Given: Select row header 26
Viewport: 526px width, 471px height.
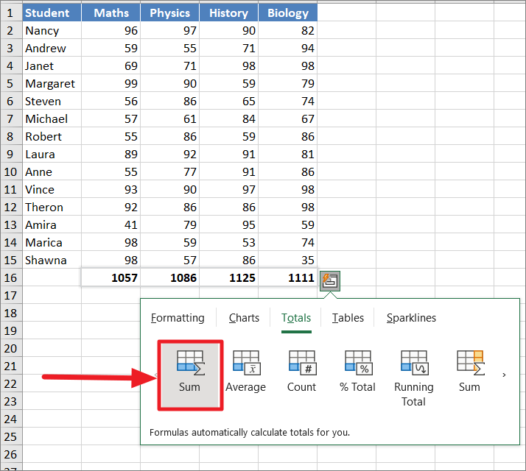Looking at the screenshot, I should [11, 454].
